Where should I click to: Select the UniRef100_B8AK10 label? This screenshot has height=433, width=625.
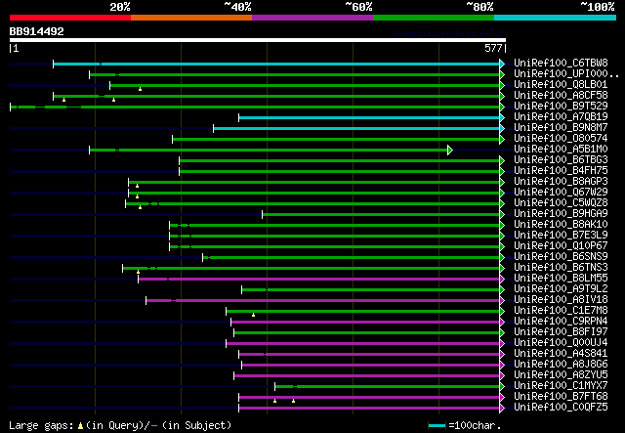(x=561, y=224)
